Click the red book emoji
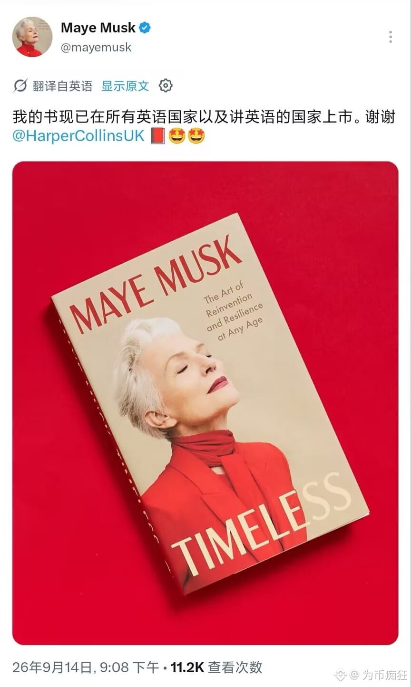 click(x=157, y=136)
